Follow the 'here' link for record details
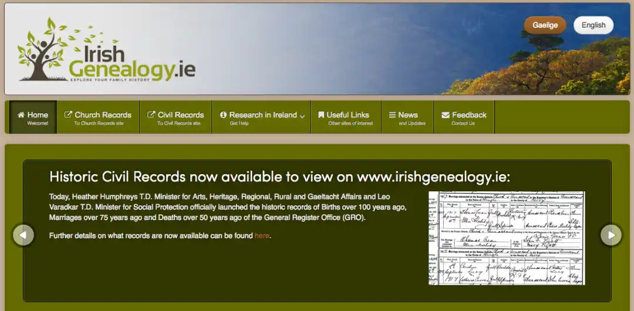 tap(262, 236)
